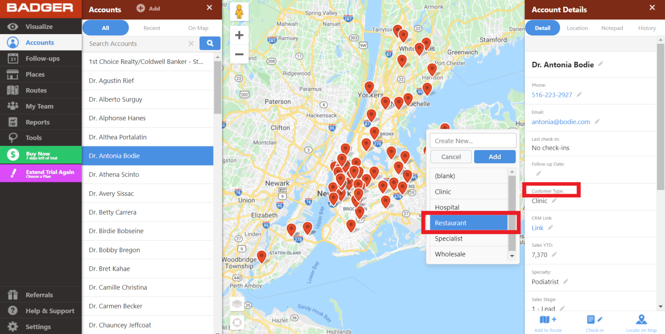Screen dimensions: 665x334
Task: Switch to the History tab
Action: [x=647, y=28]
